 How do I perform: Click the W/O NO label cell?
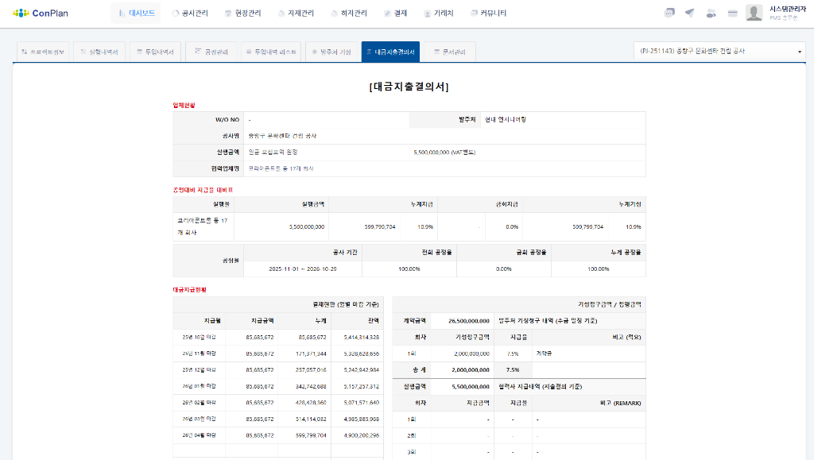(208, 120)
